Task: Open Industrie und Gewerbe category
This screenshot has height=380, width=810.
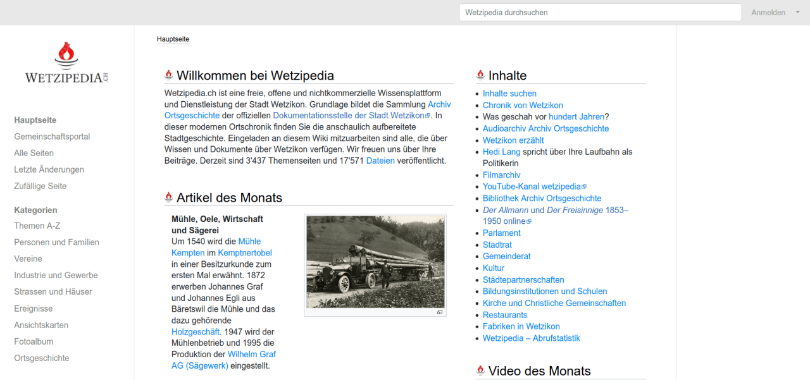Action: 56,275
